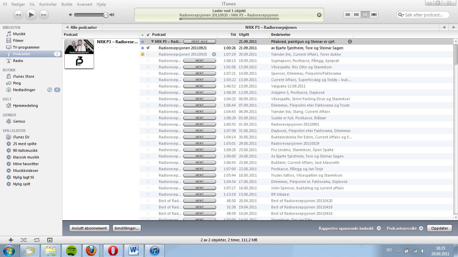Collapse the NRK P3 podcast episode list
This screenshot has width=458, height=257.
[153, 42]
